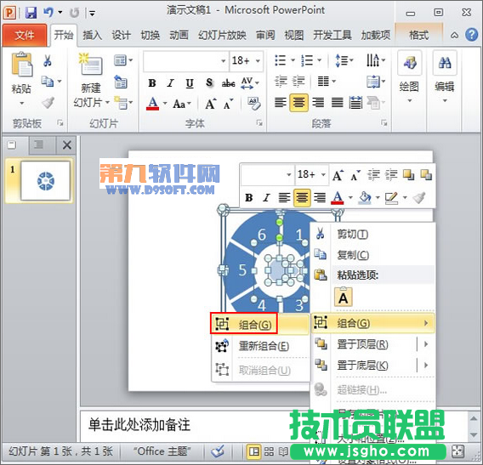The width and height of the screenshot is (483, 465).
Task: Click Slide Sorter view in status bar
Action: coord(269,451)
